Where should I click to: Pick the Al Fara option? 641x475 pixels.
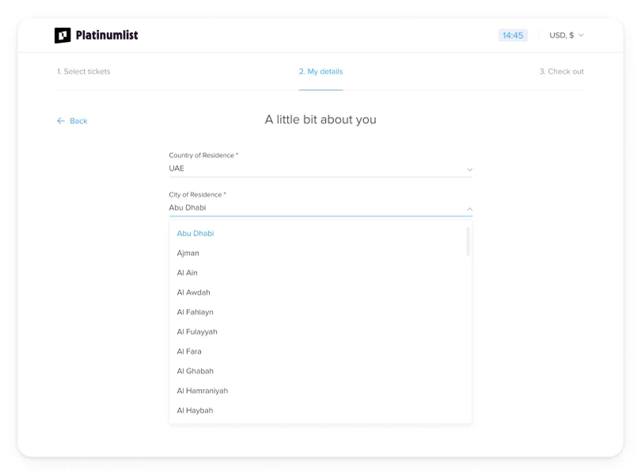tap(189, 352)
